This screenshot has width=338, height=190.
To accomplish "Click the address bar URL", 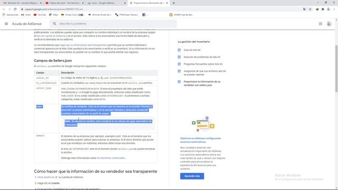I will tap(54, 9).
